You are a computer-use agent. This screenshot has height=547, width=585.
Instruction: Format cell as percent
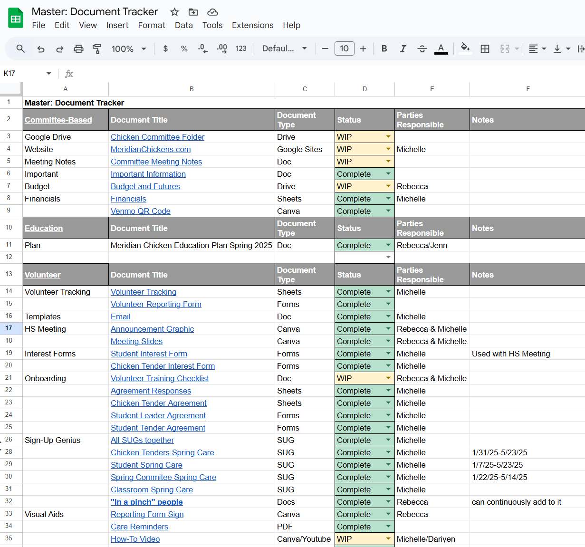tap(184, 48)
